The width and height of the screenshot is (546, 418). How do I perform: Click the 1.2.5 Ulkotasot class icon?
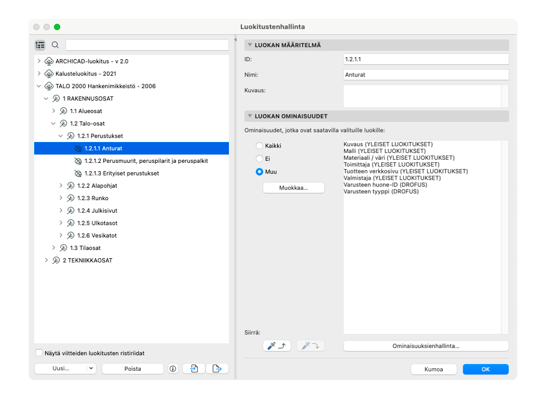71,223
